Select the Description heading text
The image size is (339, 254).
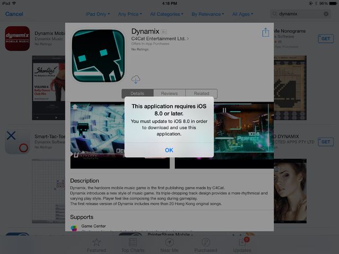[85, 181]
